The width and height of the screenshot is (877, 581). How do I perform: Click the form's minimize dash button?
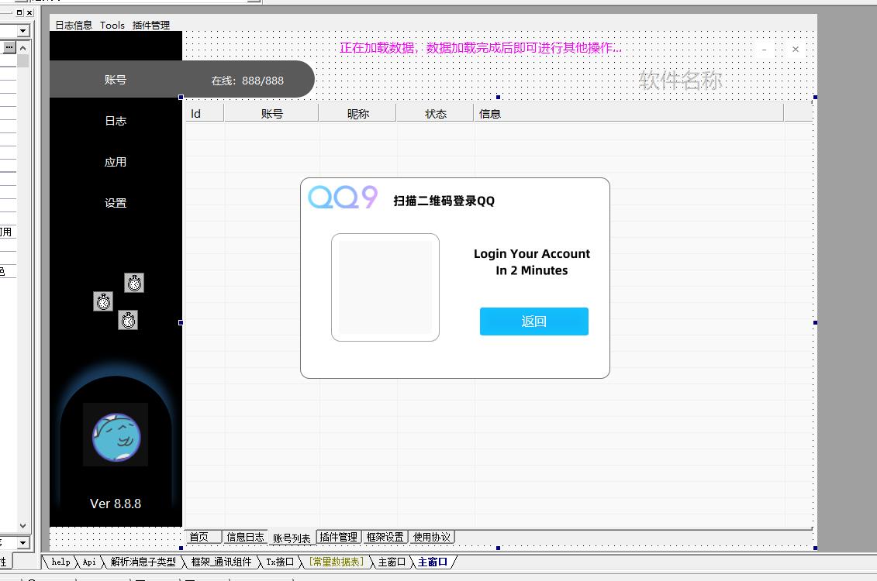[x=764, y=49]
